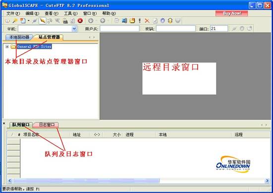Click the grayed Reconnect toolbar icon

pos(50,21)
